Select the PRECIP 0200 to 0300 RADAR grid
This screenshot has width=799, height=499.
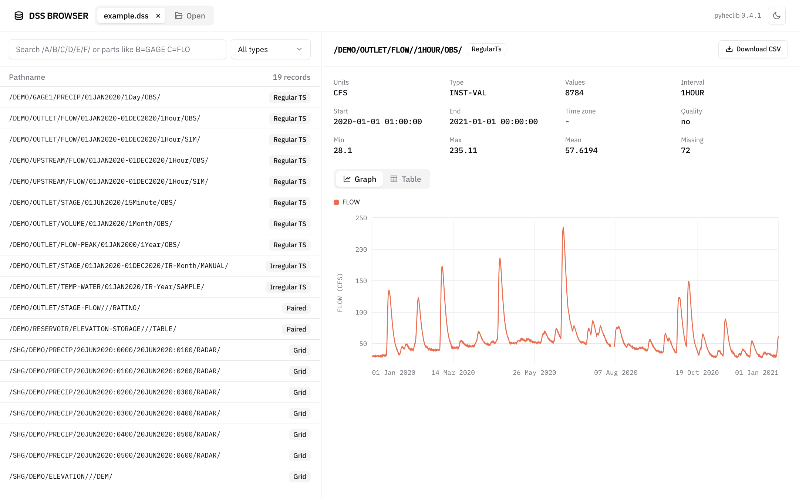[160, 392]
